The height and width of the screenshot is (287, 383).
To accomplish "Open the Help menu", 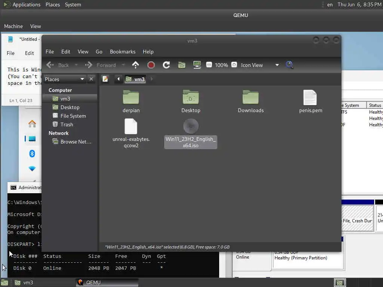I will tap(148, 52).
